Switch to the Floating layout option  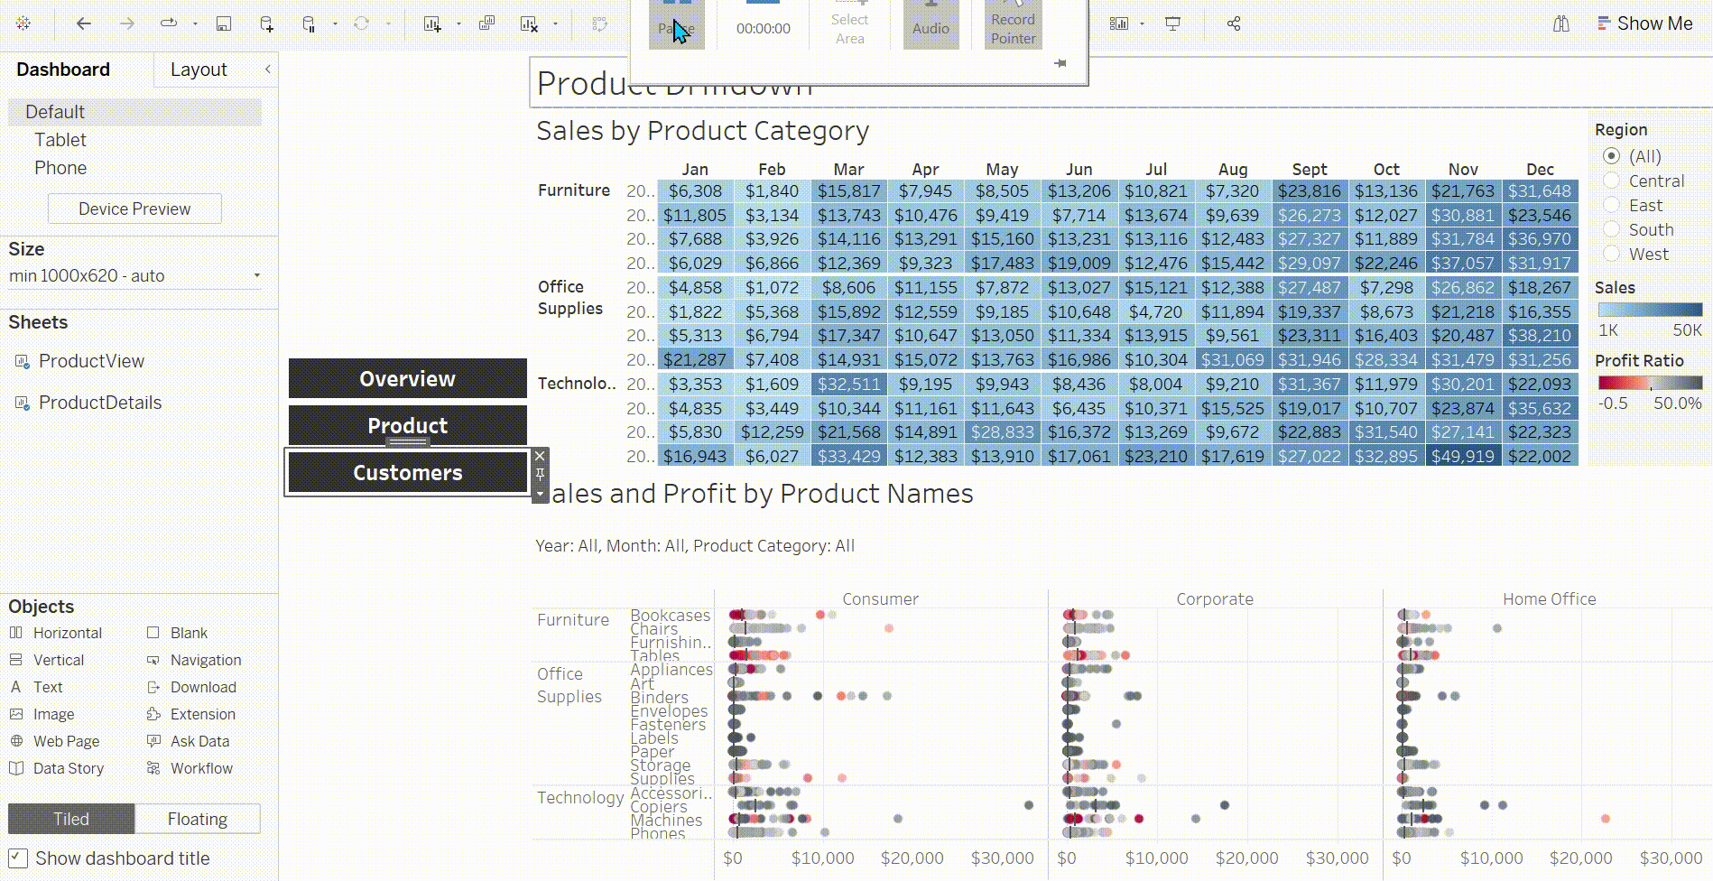[x=197, y=819]
